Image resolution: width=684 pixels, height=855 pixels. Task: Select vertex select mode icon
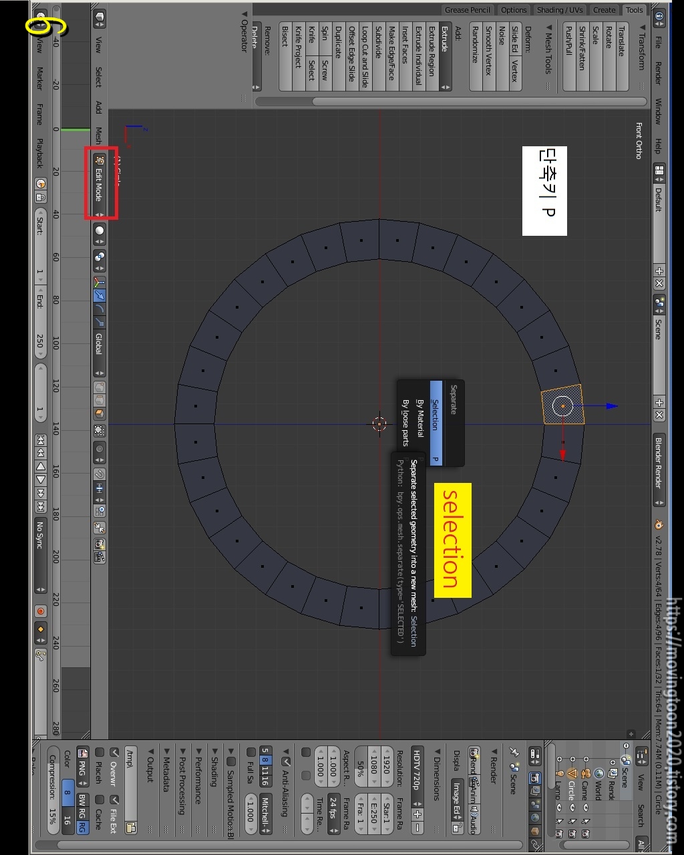coord(100,387)
